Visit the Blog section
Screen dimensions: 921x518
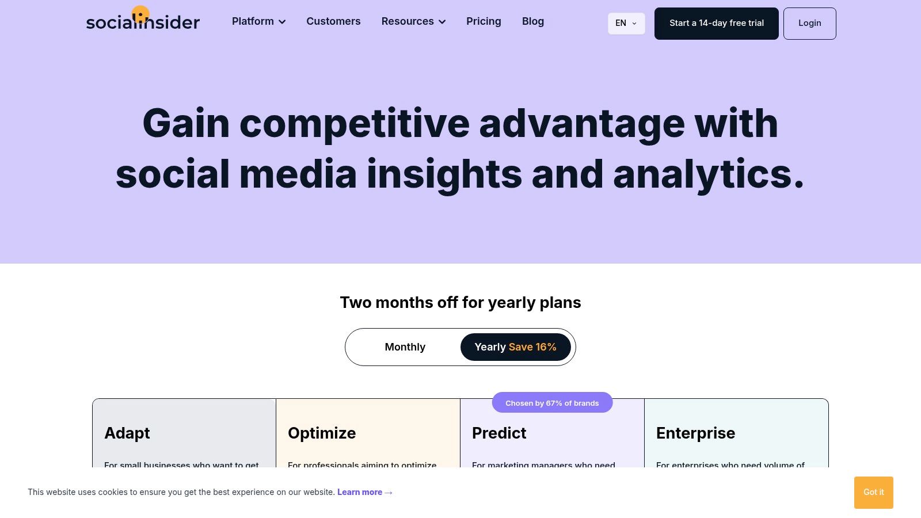click(532, 21)
